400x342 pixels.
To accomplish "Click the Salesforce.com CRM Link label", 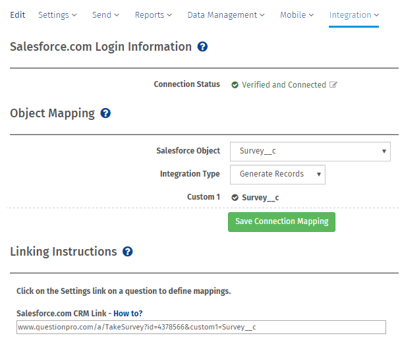I will (61, 313).
